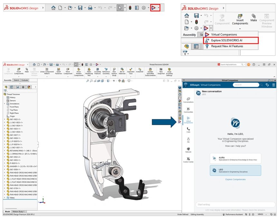Click the Reference Geometry tool
Image resolution: width=279 pixels, height=218 pixels.
coord(106,71)
